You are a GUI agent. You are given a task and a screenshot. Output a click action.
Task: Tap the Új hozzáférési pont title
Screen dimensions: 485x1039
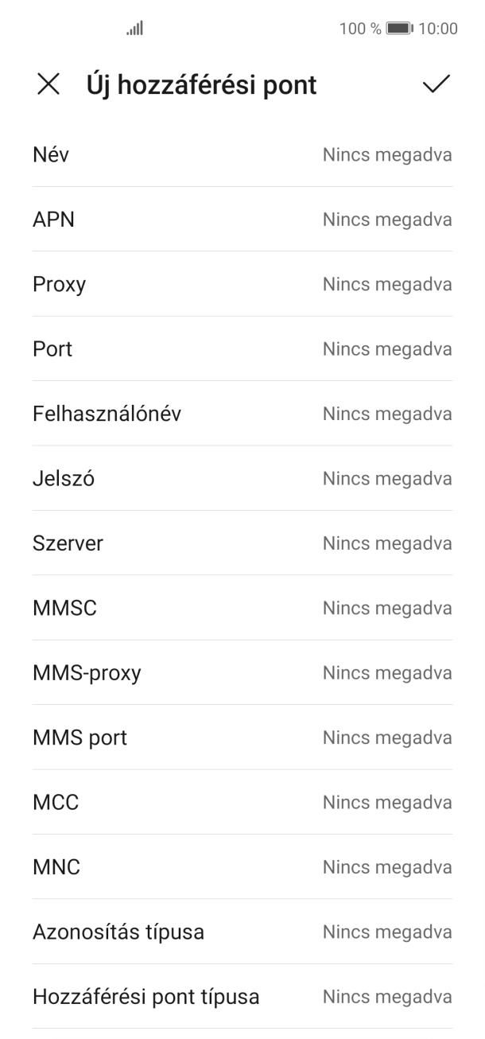tap(200, 85)
